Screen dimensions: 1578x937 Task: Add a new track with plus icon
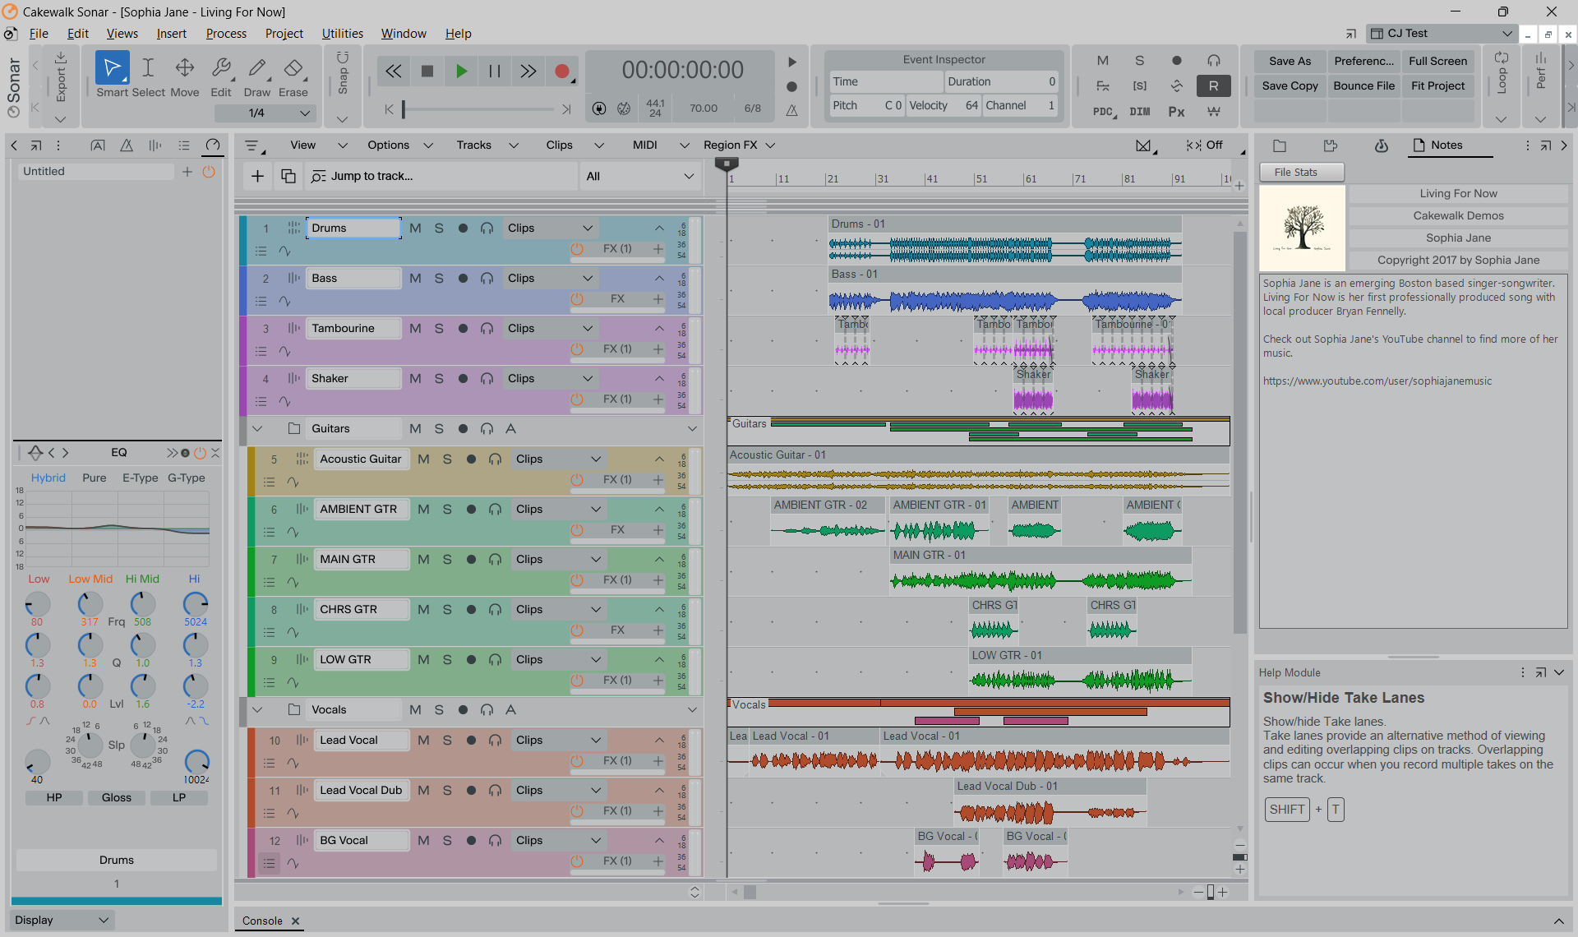click(x=257, y=176)
